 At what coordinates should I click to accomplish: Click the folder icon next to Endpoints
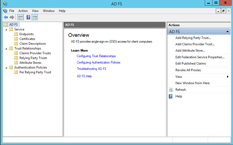(x=16, y=34)
